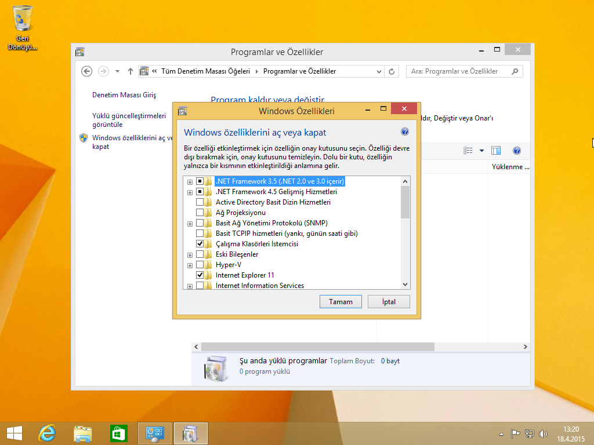Open the Recycle Bin desktop icon
The height and width of the screenshot is (445, 594).
(23, 27)
